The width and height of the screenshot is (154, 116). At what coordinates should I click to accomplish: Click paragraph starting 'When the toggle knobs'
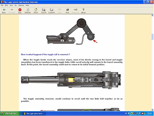click(72, 62)
